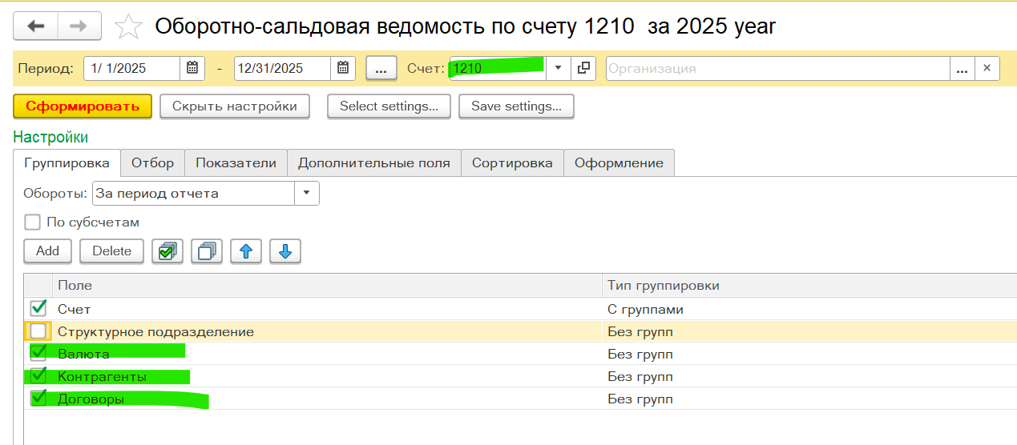
Task: Click Скрыть настройки button
Action: pyautogui.click(x=235, y=106)
